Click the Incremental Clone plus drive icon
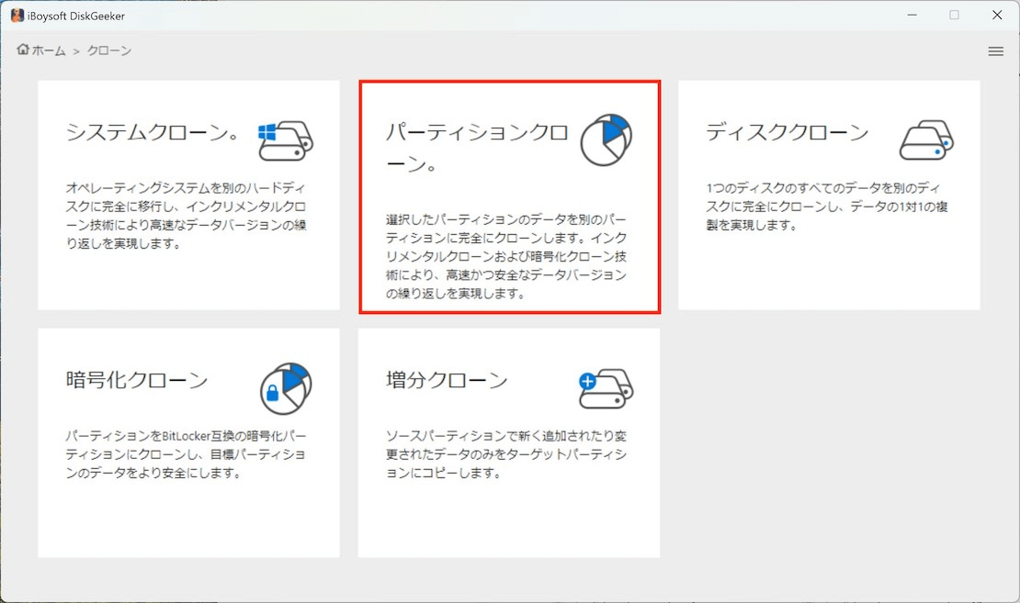Screen dimensions: 1020x603 606,388
